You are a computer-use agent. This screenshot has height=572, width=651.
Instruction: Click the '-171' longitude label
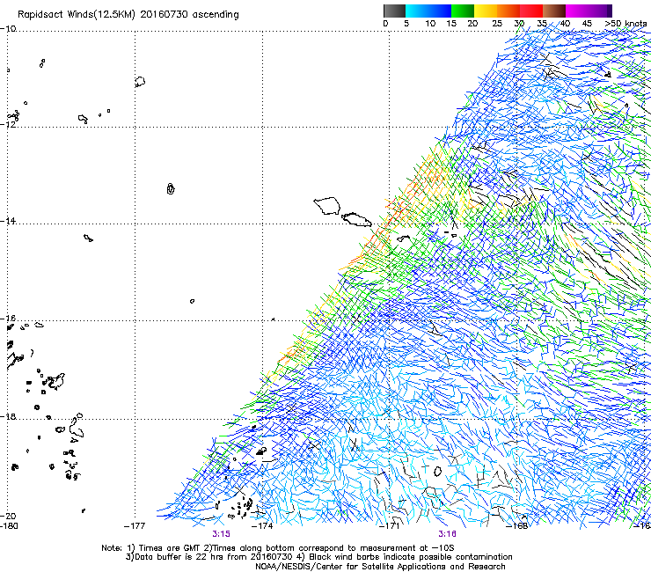(390, 526)
